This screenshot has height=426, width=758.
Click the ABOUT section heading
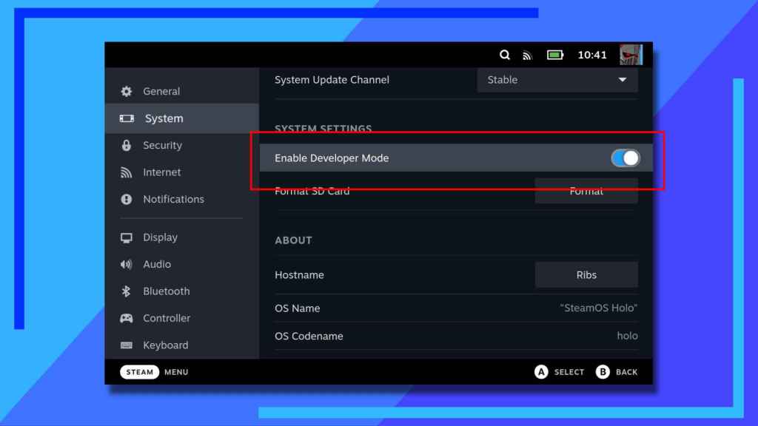coord(293,240)
